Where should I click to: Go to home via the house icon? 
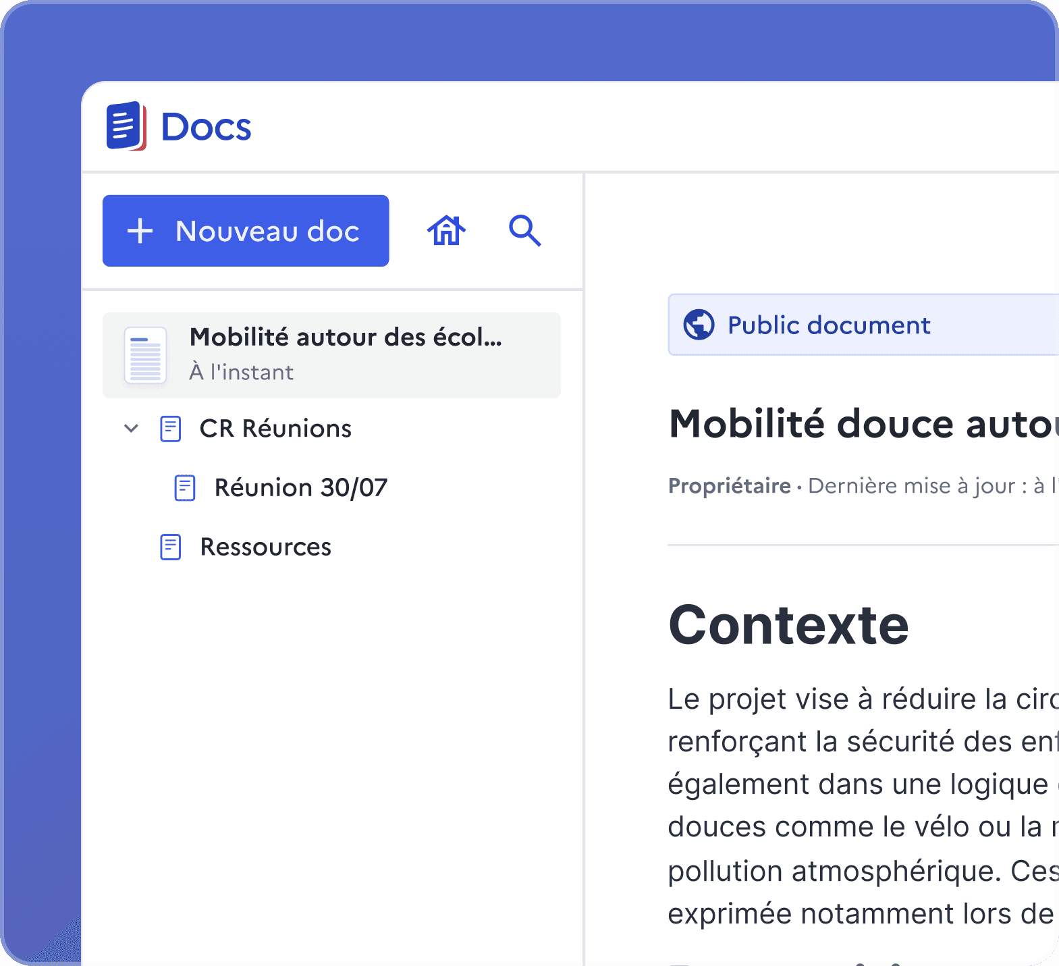tap(446, 231)
